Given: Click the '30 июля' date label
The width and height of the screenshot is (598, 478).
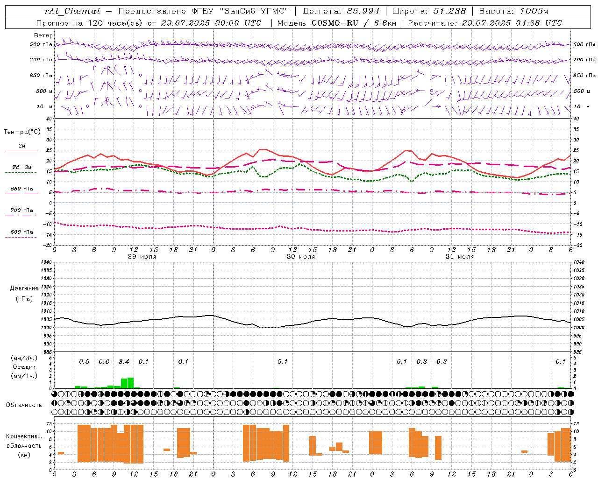Looking at the screenshot, I should click(301, 257).
